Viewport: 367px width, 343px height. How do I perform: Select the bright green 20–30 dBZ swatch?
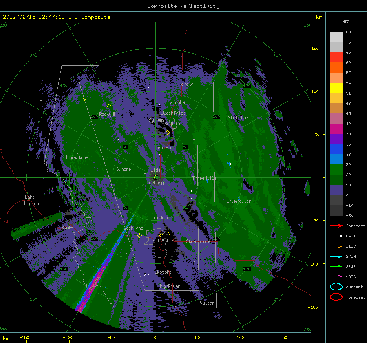[336, 170]
